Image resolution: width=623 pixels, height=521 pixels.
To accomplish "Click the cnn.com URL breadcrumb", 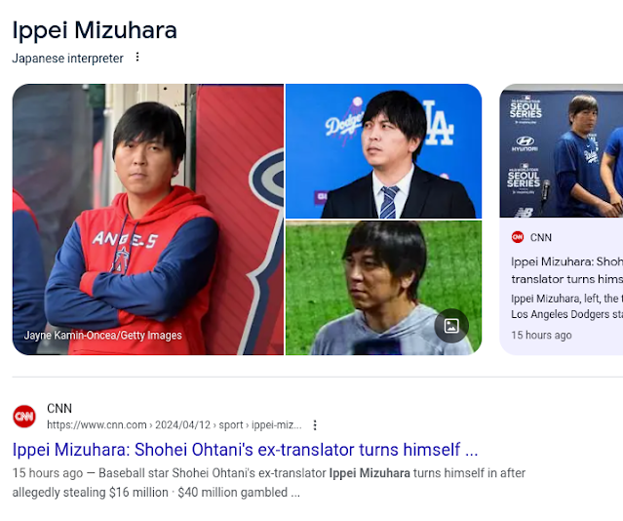I will click(x=175, y=425).
